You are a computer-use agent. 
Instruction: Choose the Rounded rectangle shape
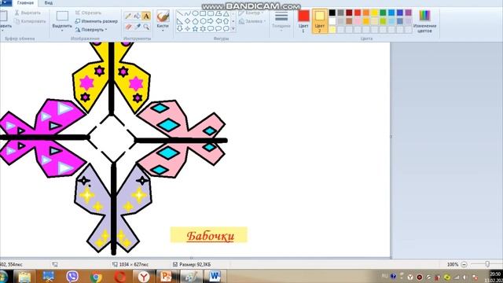211,13
